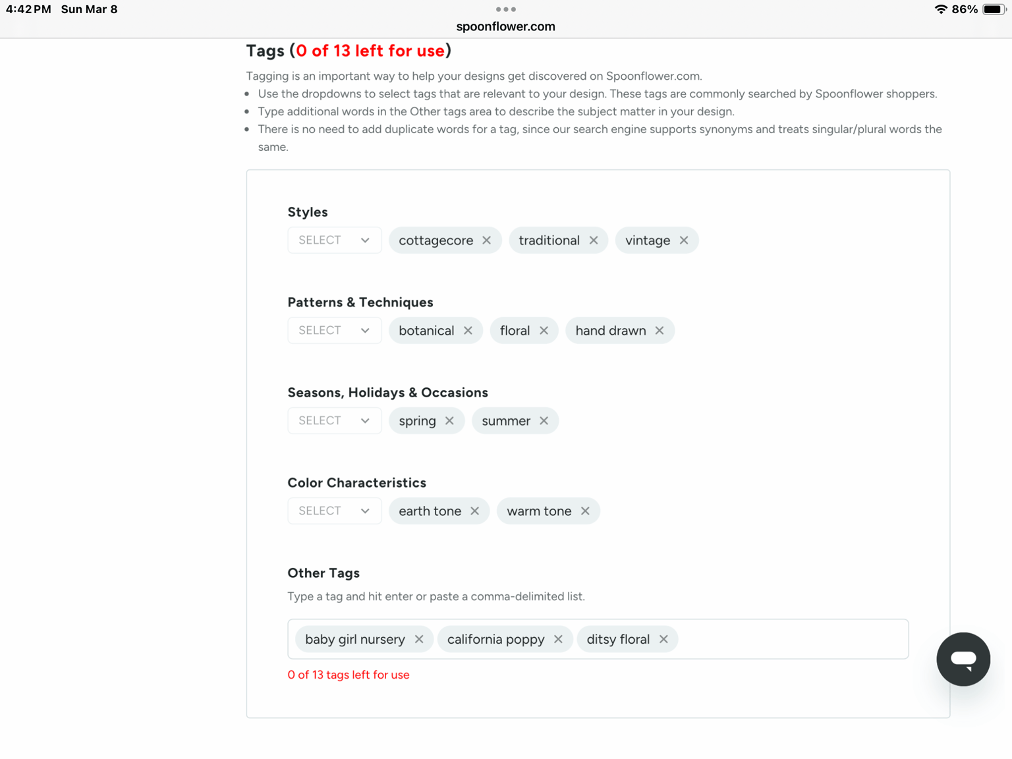
Task: Remove the baby girl nursery tag
Action: (419, 639)
